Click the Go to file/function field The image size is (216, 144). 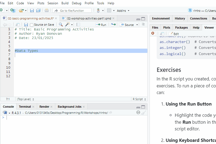point(72,11)
